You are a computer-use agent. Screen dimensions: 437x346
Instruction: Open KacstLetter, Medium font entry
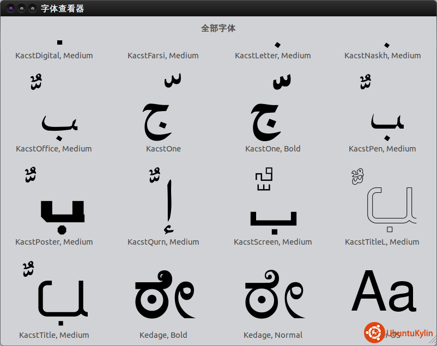pos(272,50)
